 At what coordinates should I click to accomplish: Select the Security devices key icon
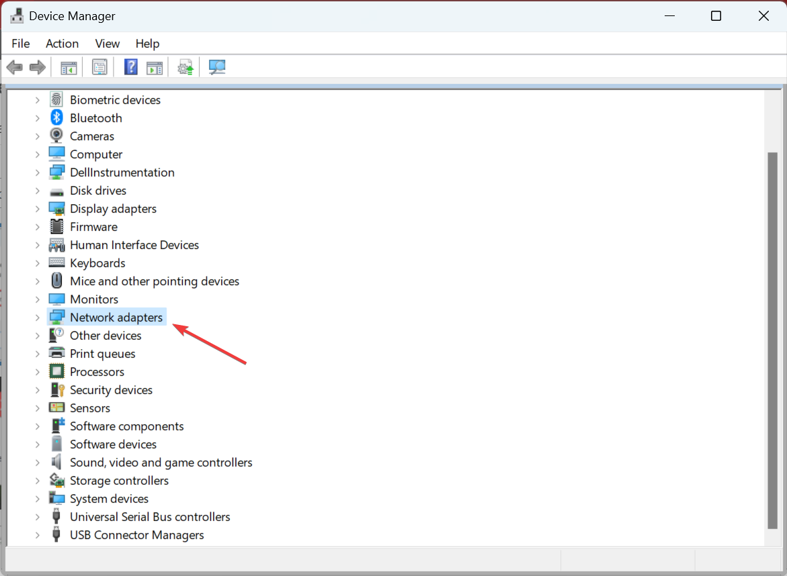(x=57, y=389)
